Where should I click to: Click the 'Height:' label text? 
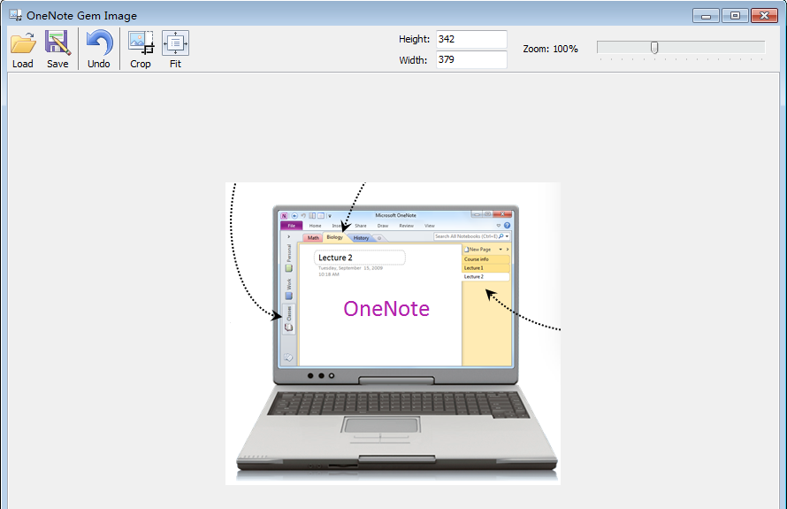point(414,39)
